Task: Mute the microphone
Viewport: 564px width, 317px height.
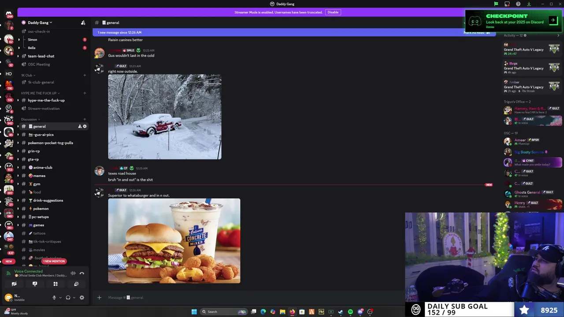Action: [x=54, y=298]
